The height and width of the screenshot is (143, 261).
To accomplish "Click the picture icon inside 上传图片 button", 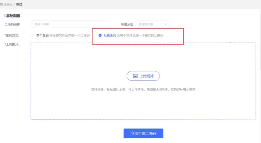I will coord(135,76).
